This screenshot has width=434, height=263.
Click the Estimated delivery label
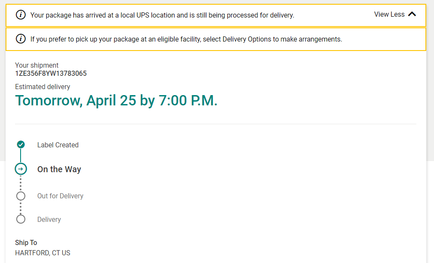42,87
